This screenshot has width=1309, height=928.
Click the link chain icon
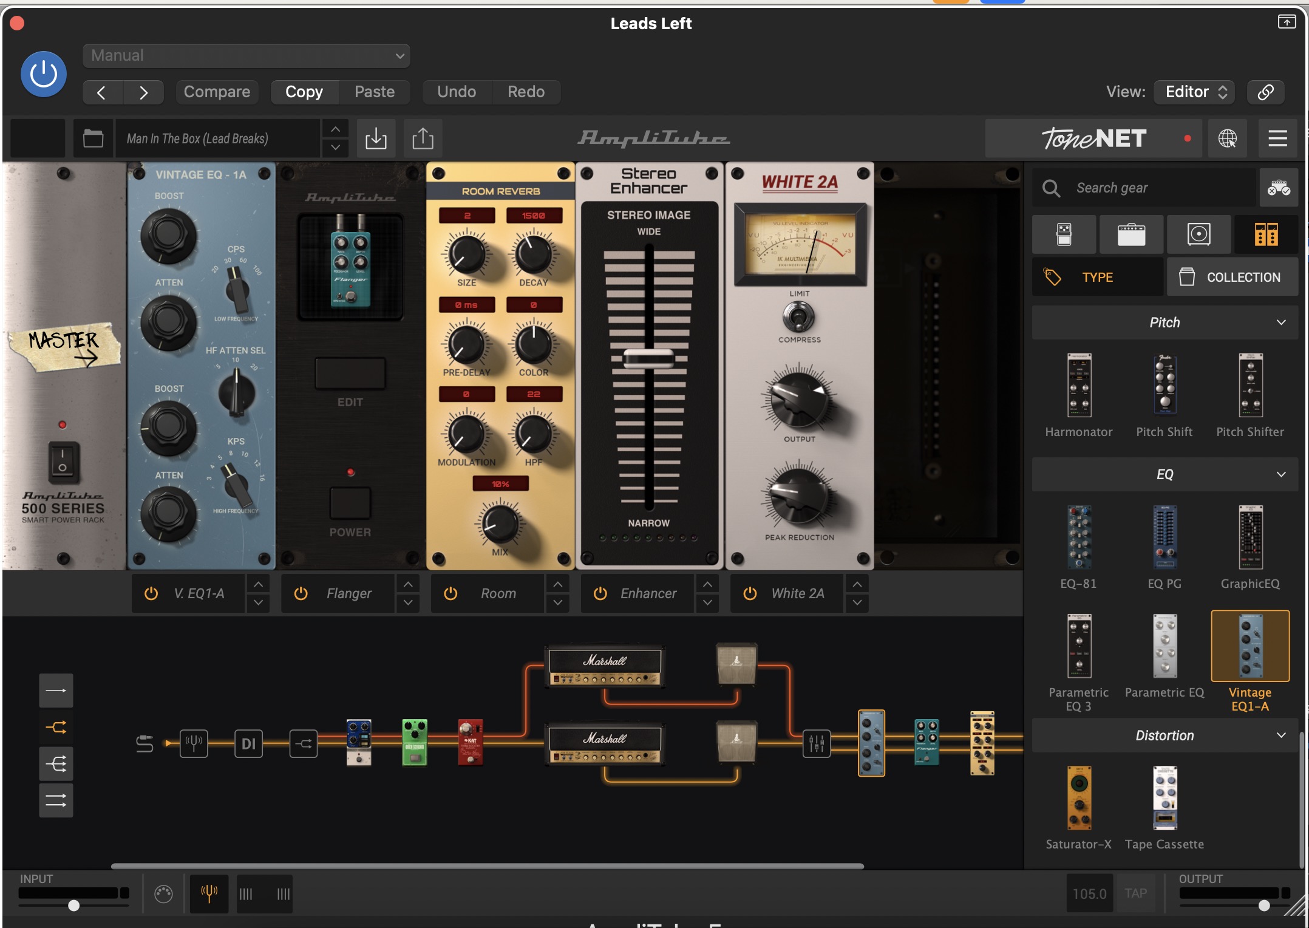1265,92
